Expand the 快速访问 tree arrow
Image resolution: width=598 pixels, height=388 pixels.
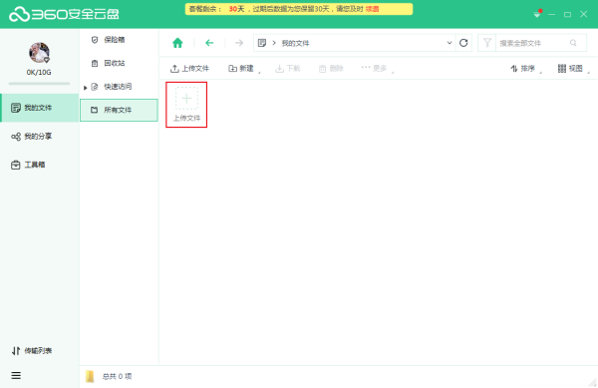tap(85, 88)
